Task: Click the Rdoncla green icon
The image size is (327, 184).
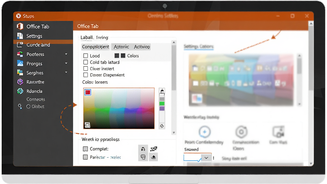Action: [20, 91]
